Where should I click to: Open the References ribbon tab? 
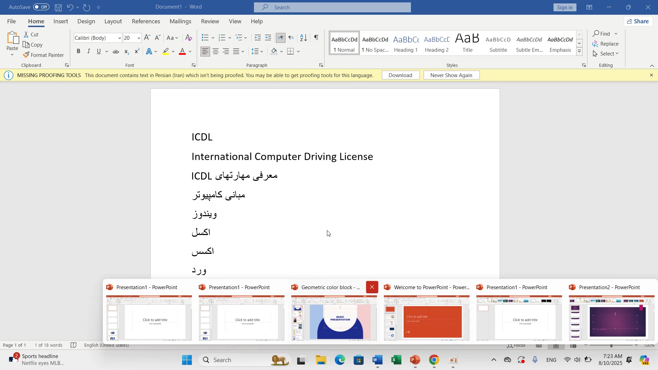(x=146, y=21)
